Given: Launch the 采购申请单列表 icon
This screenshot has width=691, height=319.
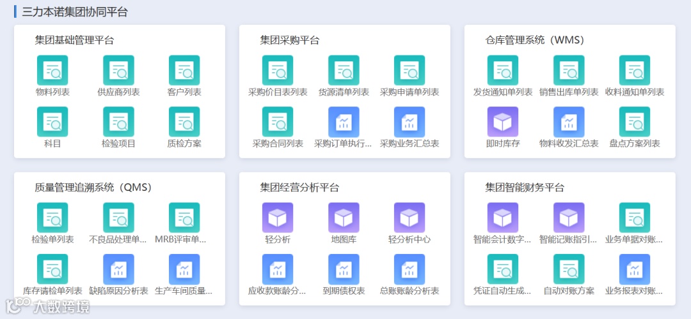Looking at the screenshot, I should [409, 70].
